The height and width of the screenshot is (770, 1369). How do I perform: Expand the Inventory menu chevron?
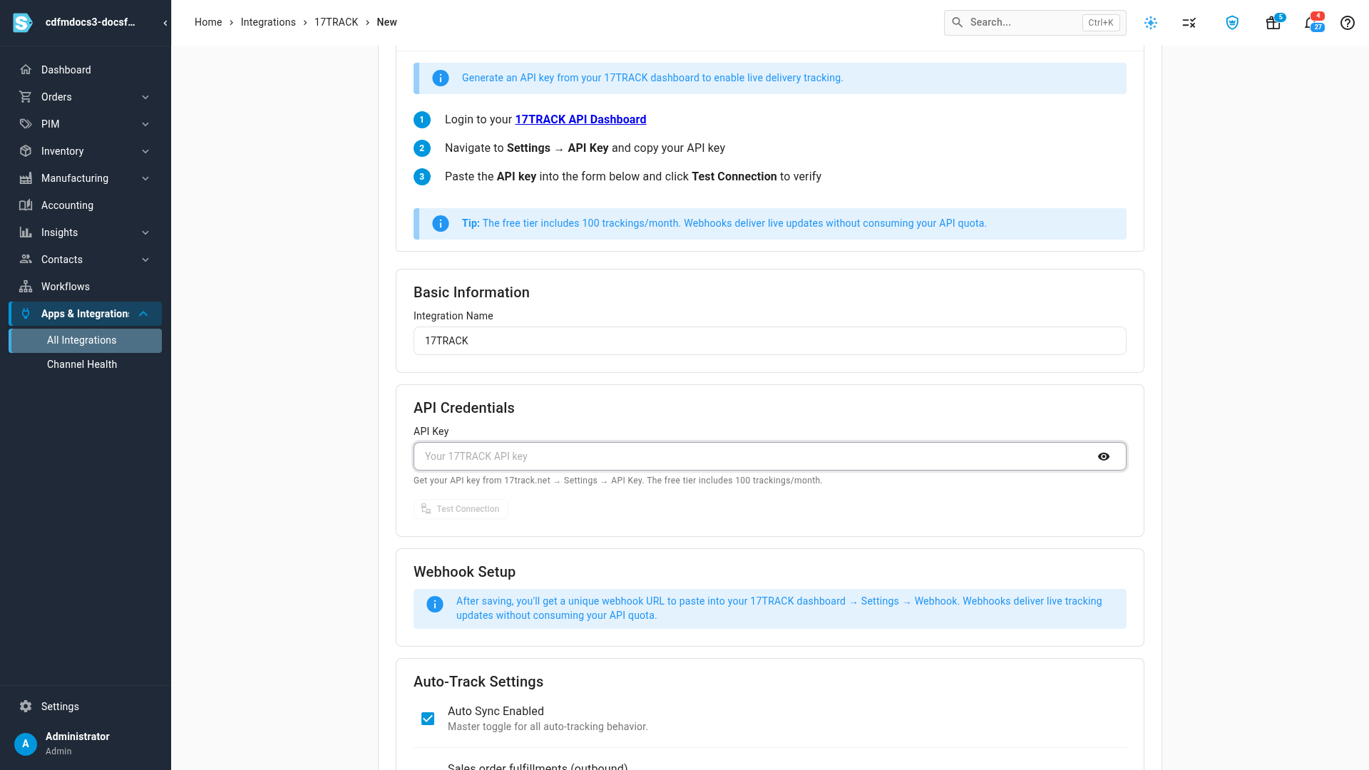tap(145, 151)
